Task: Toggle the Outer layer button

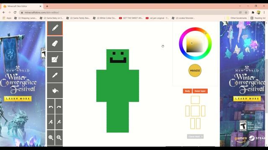Action: coord(200,91)
